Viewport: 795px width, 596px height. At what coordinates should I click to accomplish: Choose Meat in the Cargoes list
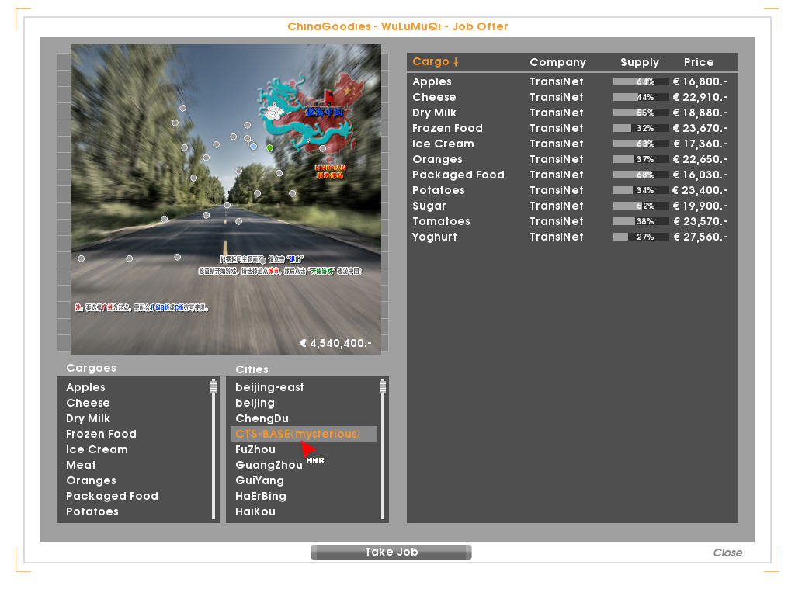[81, 465]
